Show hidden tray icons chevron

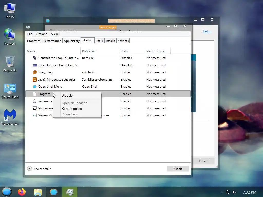point(222,192)
